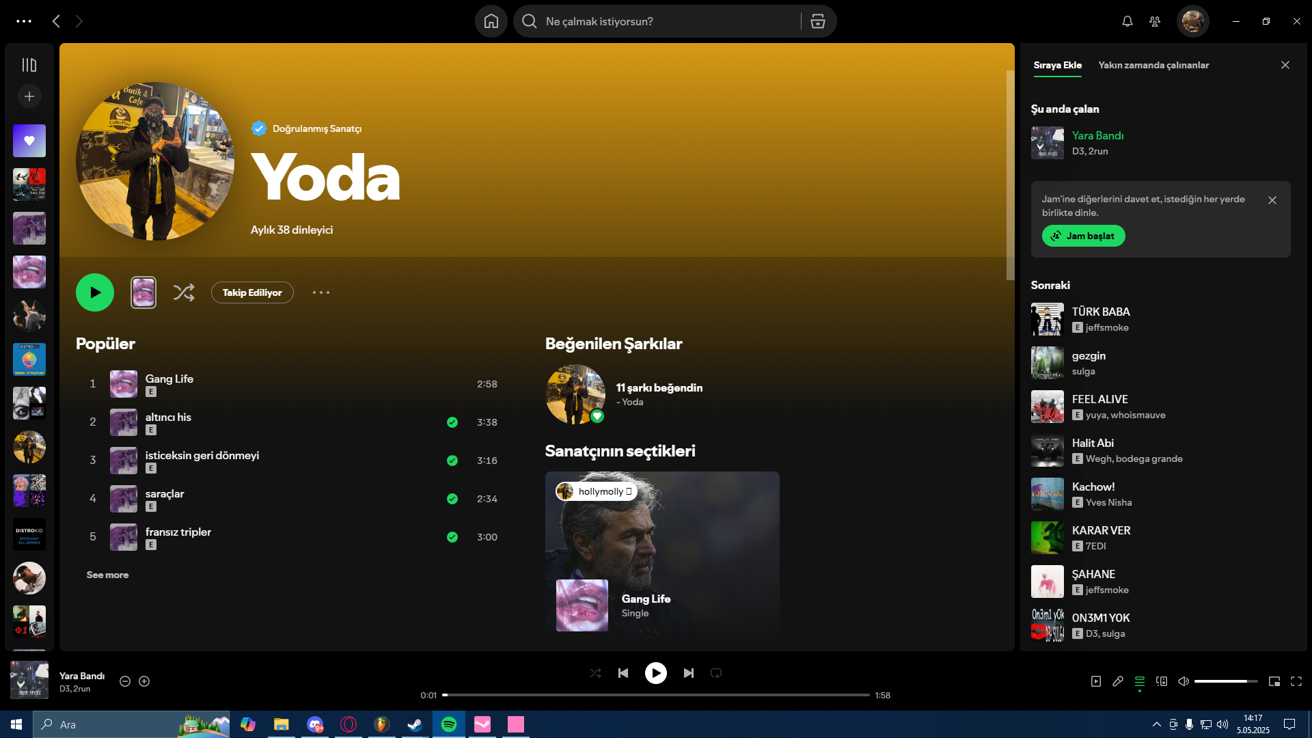Open the notifications bell icon
1312x738 pixels.
[1127, 21]
